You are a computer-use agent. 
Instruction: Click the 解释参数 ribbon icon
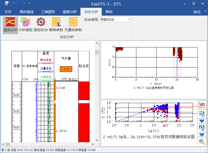coord(56,25)
